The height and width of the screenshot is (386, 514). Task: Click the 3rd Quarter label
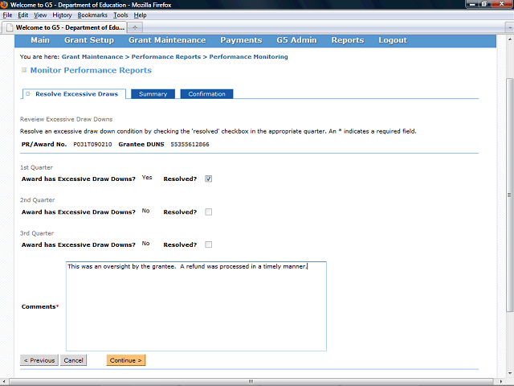point(37,233)
